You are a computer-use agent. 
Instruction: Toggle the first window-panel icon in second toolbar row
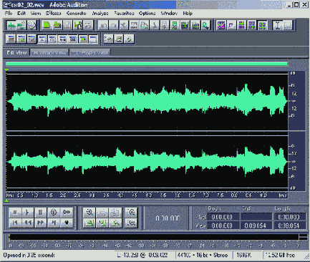(11, 39)
